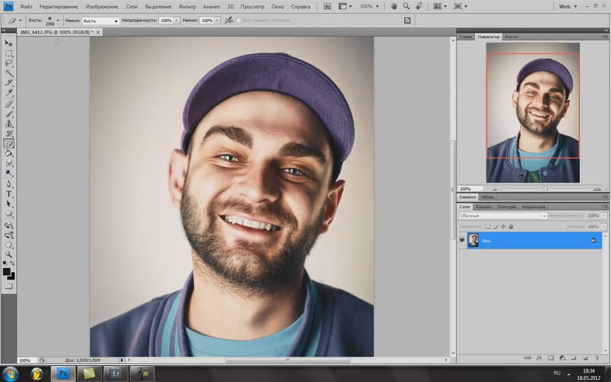
Task: Choose the Type tool in toolbox
Action: (x=9, y=194)
